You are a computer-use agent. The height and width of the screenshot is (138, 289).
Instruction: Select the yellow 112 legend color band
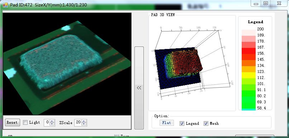pos(248,75)
